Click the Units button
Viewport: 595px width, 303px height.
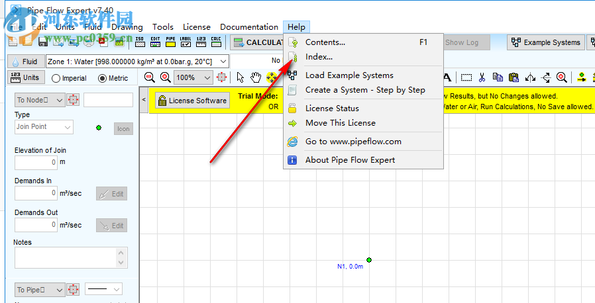(25, 77)
